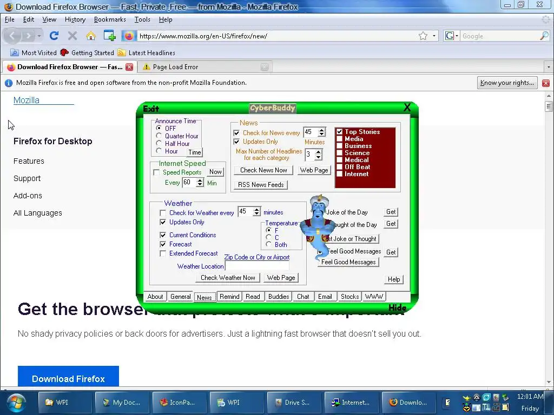This screenshot has height=415, width=554.
Task: Select Quarter Hour announce option
Action: [x=159, y=136]
